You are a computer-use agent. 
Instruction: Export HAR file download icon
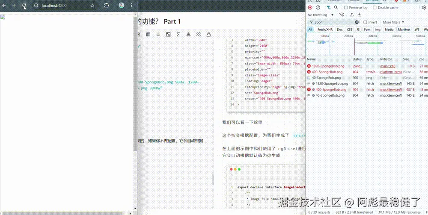pyautogui.click(x=360, y=15)
